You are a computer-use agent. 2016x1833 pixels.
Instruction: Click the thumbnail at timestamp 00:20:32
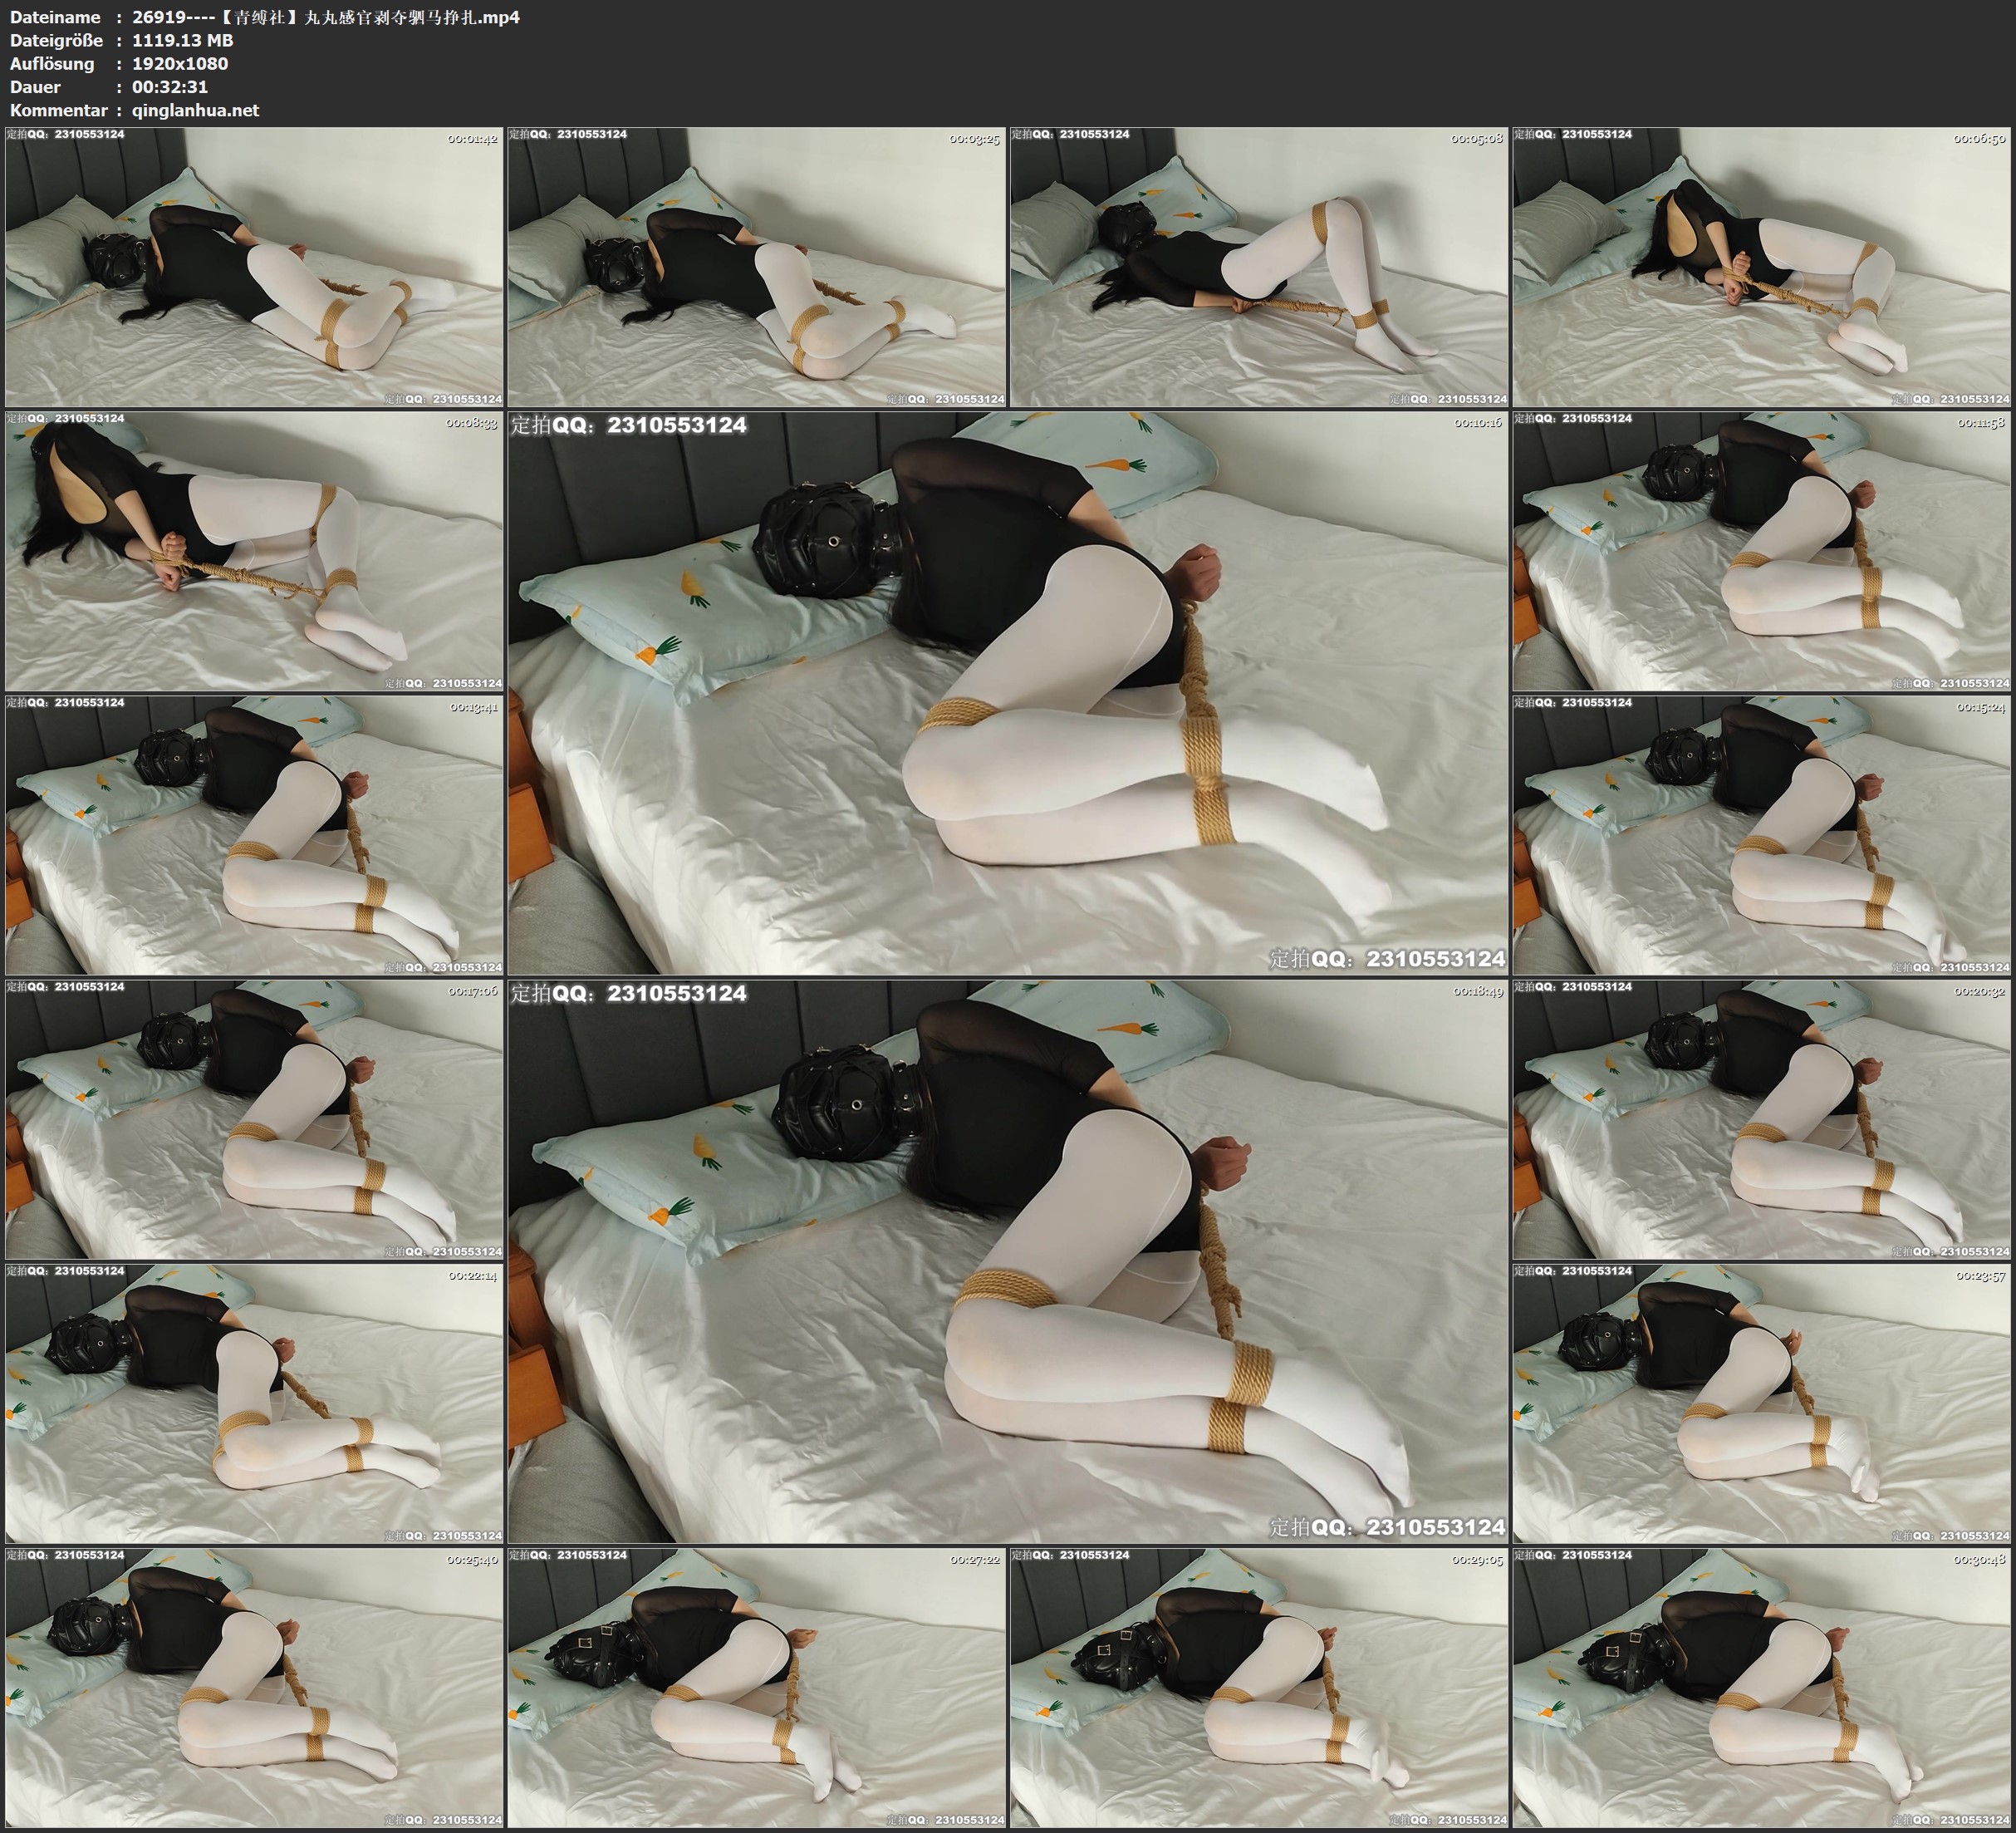pos(1761,1118)
